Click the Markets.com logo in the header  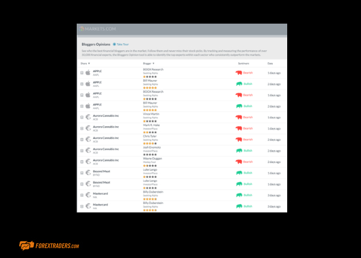(x=97, y=29)
